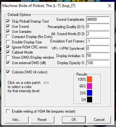Image resolution: width=116 pixels, height=127 pixels.
Task: Choose the 33% intensity blue color patch
Action: [x=90, y=93]
